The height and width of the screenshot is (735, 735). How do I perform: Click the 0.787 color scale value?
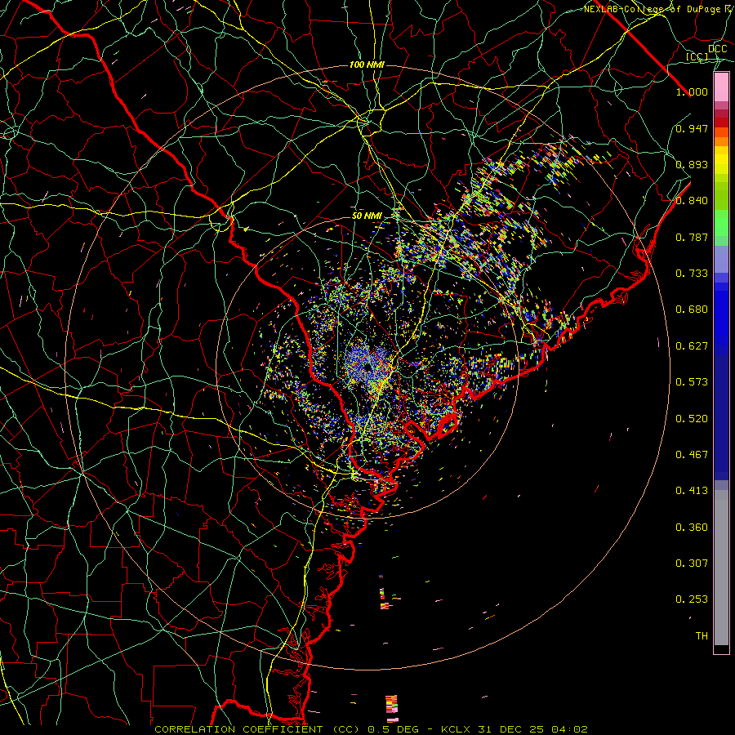[692, 237]
